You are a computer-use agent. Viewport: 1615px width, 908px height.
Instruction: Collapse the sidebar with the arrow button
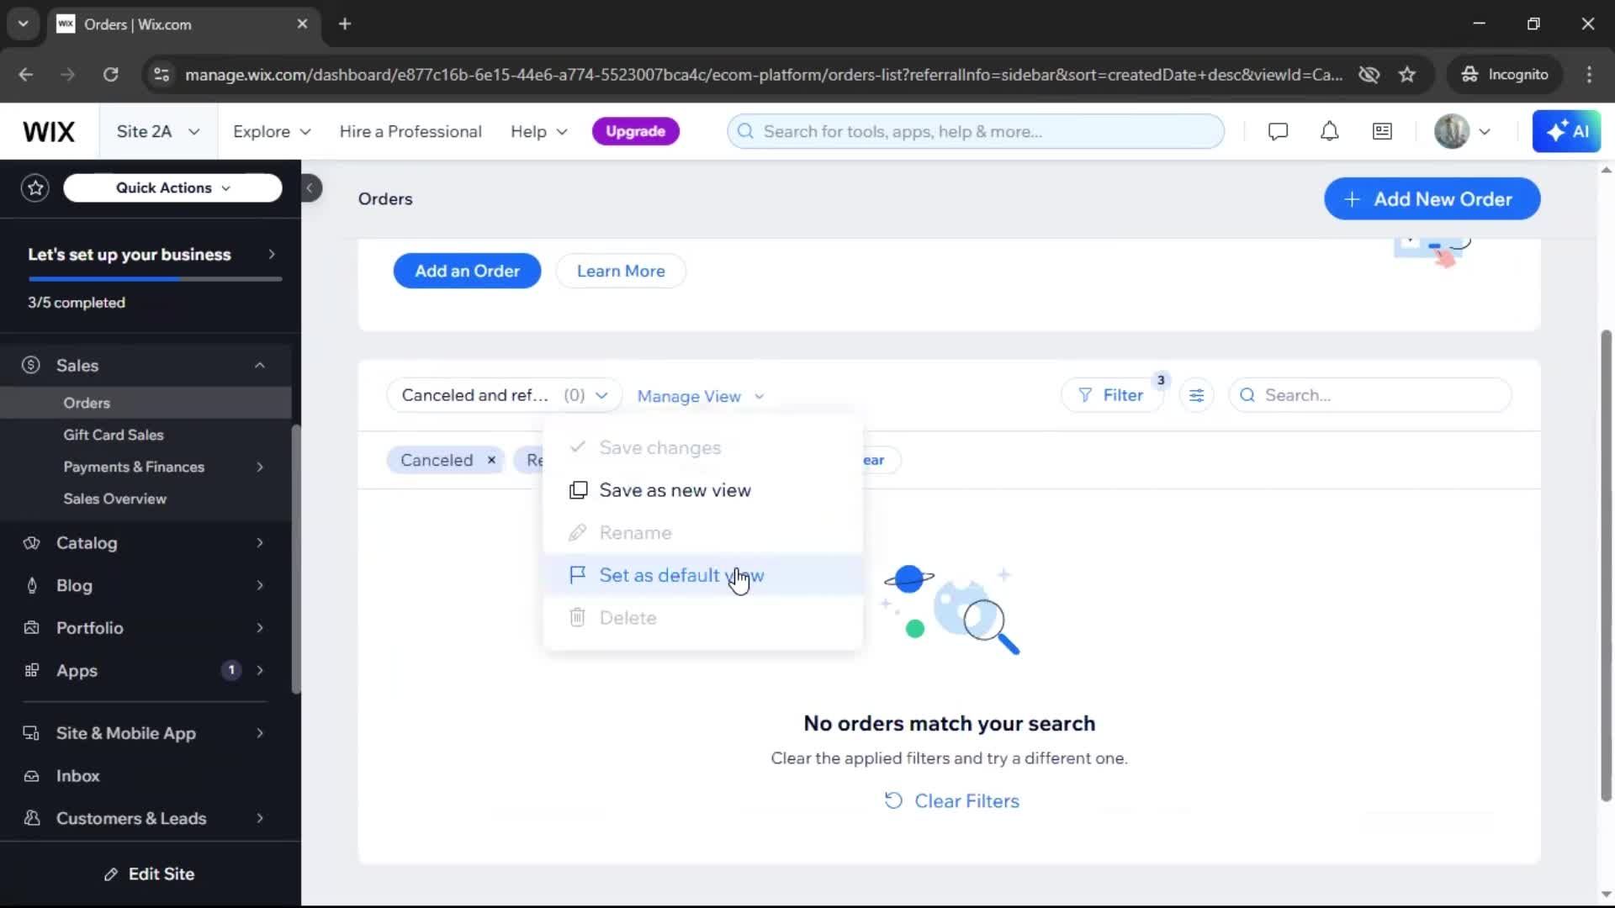tap(310, 188)
